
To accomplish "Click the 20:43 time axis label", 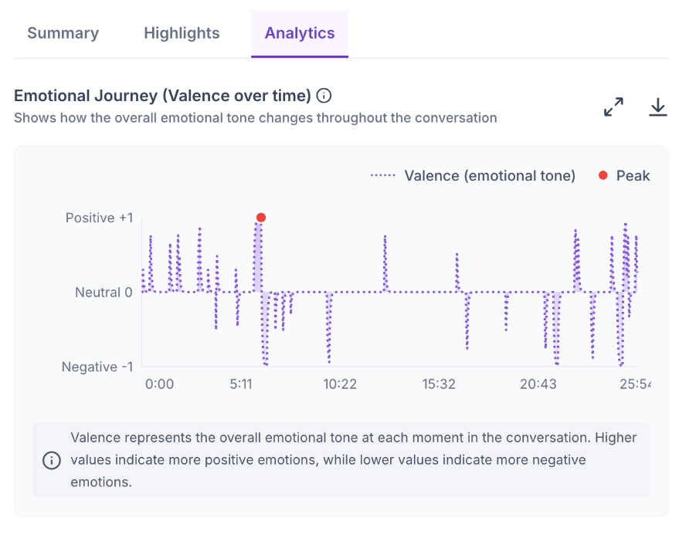I will (x=538, y=384).
